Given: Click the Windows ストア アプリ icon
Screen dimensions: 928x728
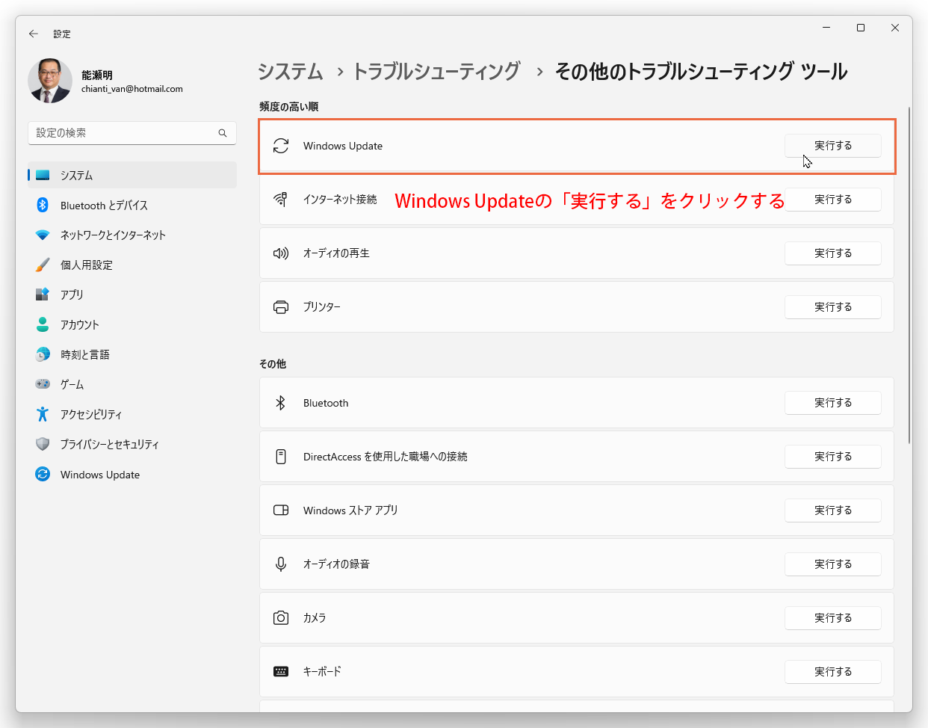Looking at the screenshot, I should 281,510.
